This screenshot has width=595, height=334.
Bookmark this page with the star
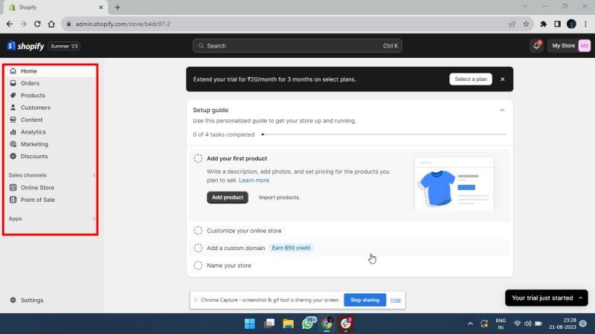[x=526, y=24]
